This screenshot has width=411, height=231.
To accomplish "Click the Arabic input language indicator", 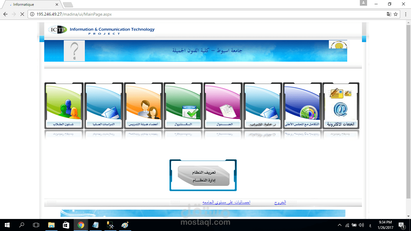I will [370, 225].
